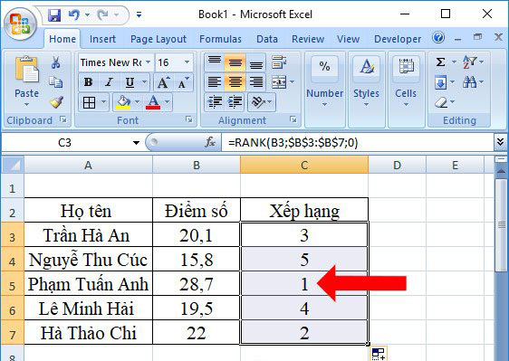The width and height of the screenshot is (509, 361).
Task: Expand the underline style dropdown arrow
Action: tap(144, 82)
